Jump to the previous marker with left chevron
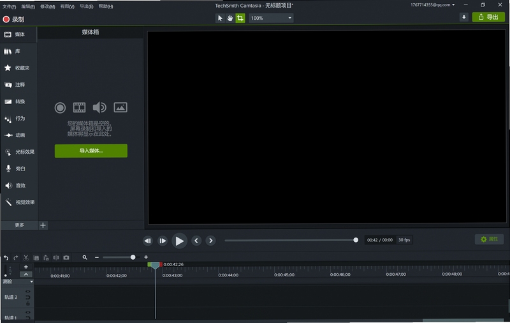510x323 pixels. (196, 241)
